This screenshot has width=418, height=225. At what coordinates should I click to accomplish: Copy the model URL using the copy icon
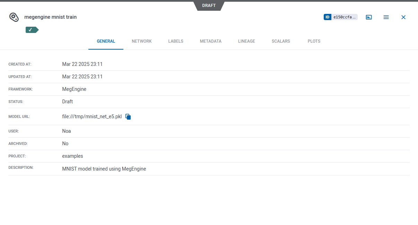pos(128,116)
